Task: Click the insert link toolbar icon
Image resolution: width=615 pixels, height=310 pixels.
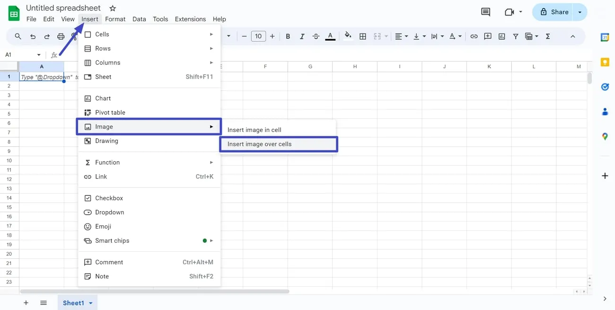Action: pos(474,36)
